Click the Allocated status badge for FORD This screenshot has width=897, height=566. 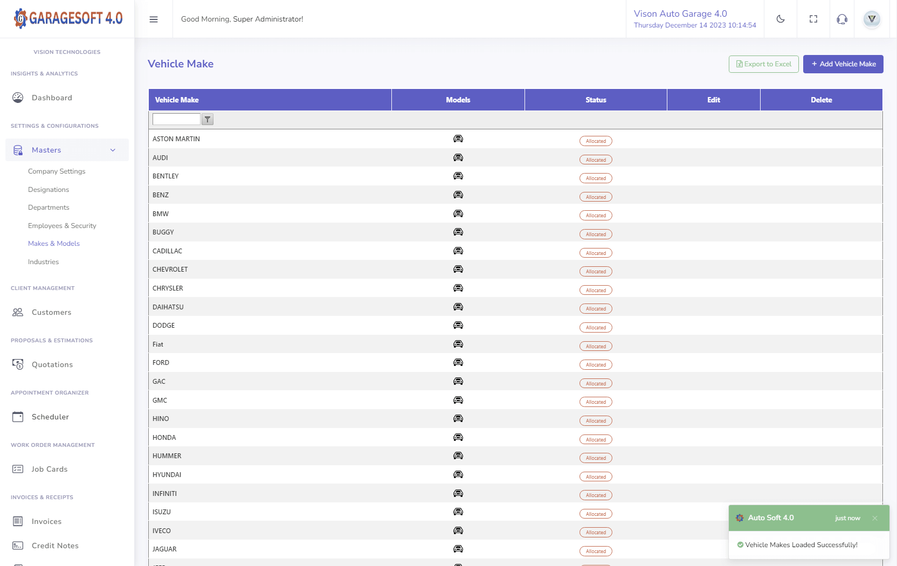[x=596, y=364]
